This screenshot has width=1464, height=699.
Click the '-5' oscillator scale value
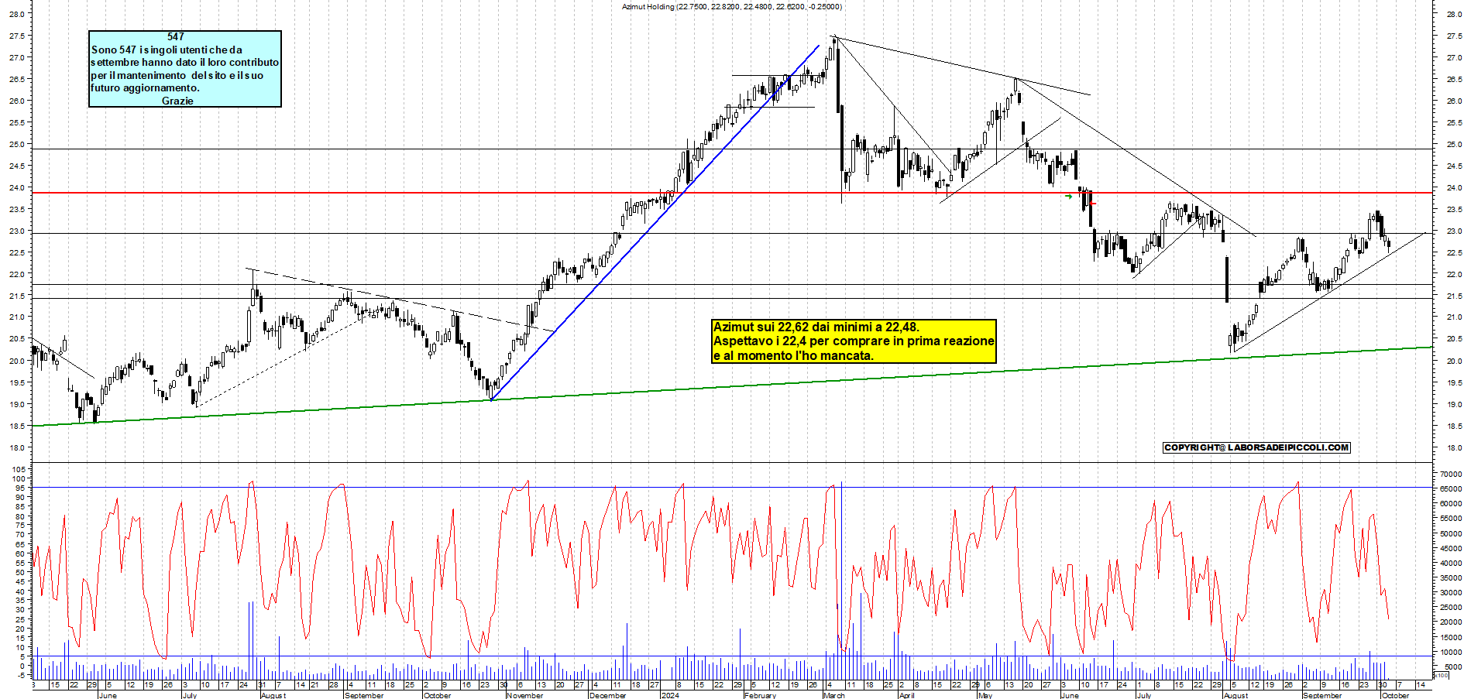pos(21,675)
